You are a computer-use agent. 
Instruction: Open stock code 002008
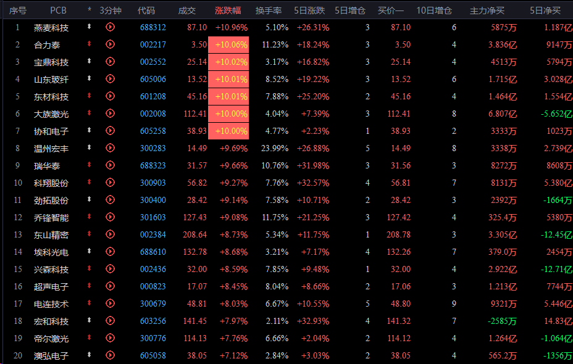click(153, 114)
